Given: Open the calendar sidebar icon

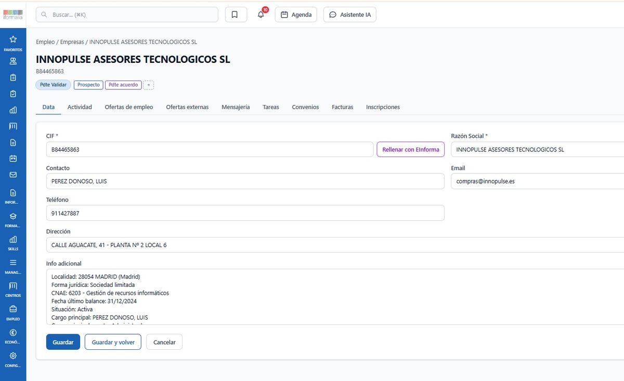Looking at the screenshot, I should [x=13, y=159].
